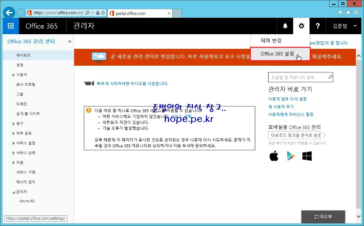Click address bar search magnifier
Image resolution: width=364 pixels, height=226 pixels.
click(x=87, y=13)
